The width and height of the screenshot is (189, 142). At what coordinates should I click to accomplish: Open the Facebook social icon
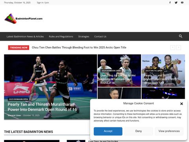(170, 2)
